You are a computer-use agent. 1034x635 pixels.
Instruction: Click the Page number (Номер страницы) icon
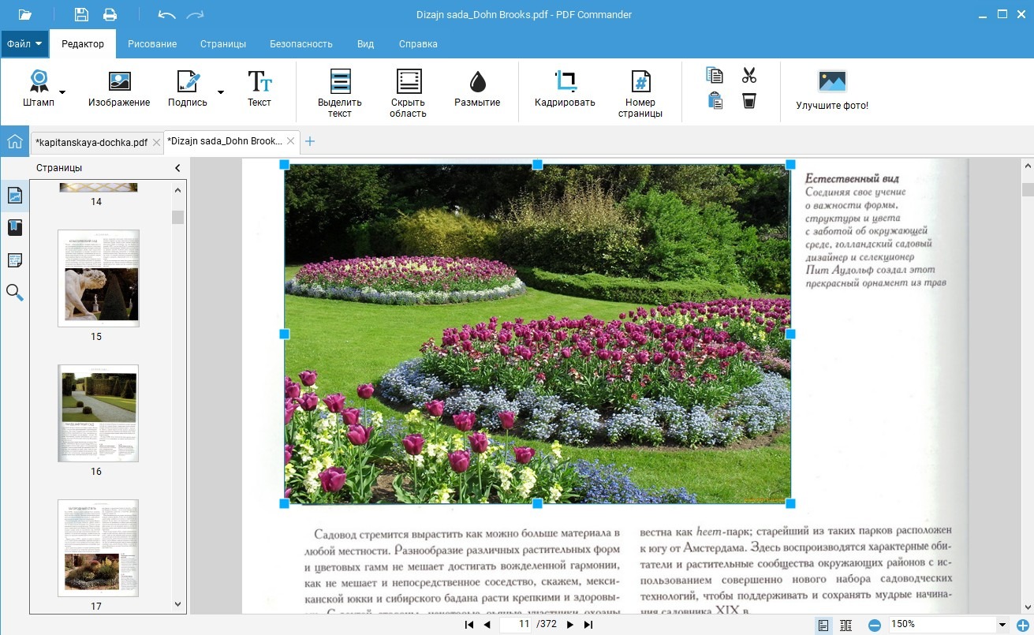tap(640, 82)
